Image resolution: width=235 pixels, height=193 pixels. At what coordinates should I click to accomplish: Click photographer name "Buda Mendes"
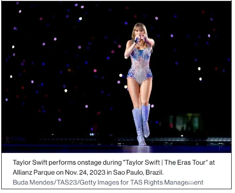[33, 182]
